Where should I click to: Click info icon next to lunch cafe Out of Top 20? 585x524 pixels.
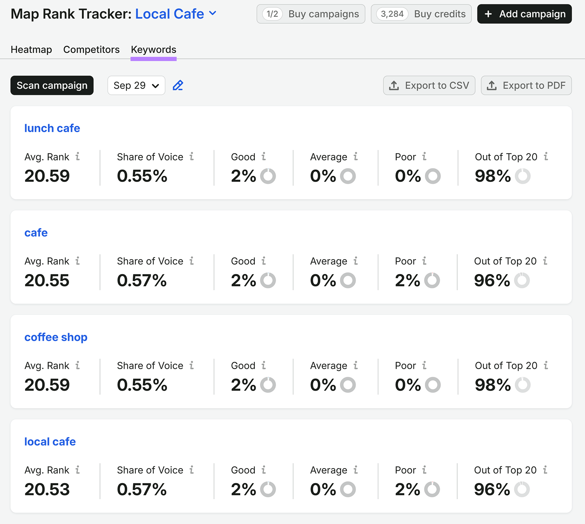point(546,156)
